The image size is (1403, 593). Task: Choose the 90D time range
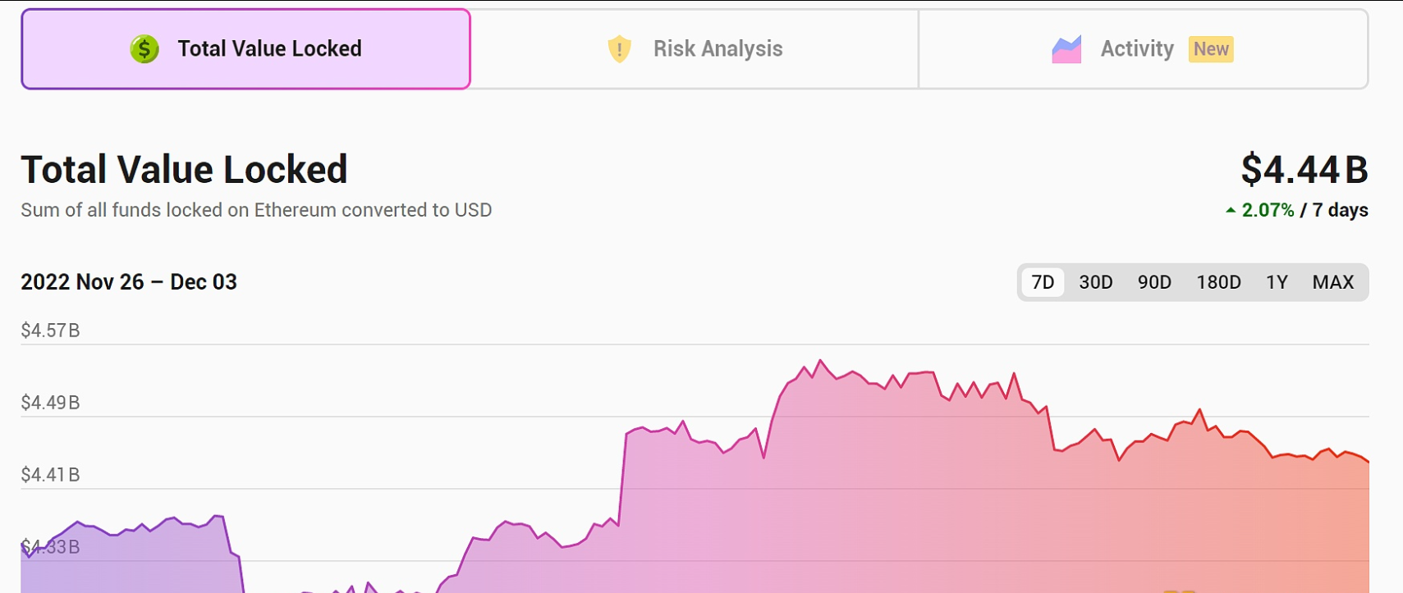(x=1154, y=282)
